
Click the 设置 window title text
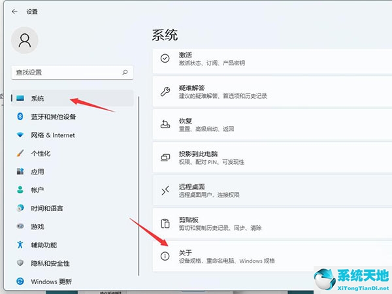click(32, 12)
